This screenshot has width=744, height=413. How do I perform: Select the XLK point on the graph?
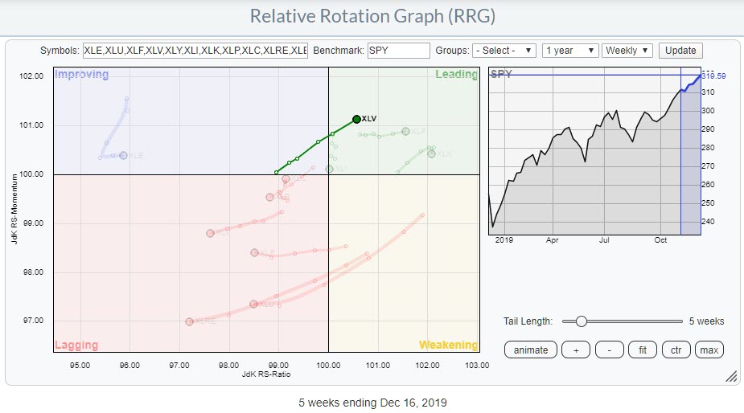coord(431,153)
